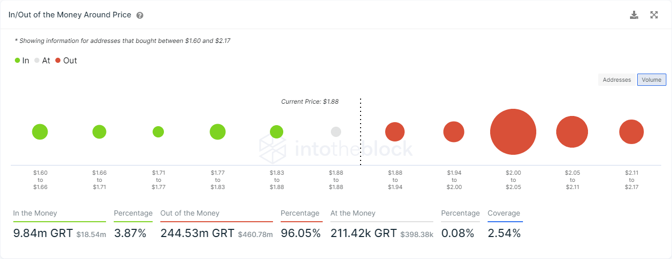This screenshot has width=672, height=259.
Task: Click the red bubble for $2.05 to $2.11
Action: pyautogui.click(x=572, y=132)
